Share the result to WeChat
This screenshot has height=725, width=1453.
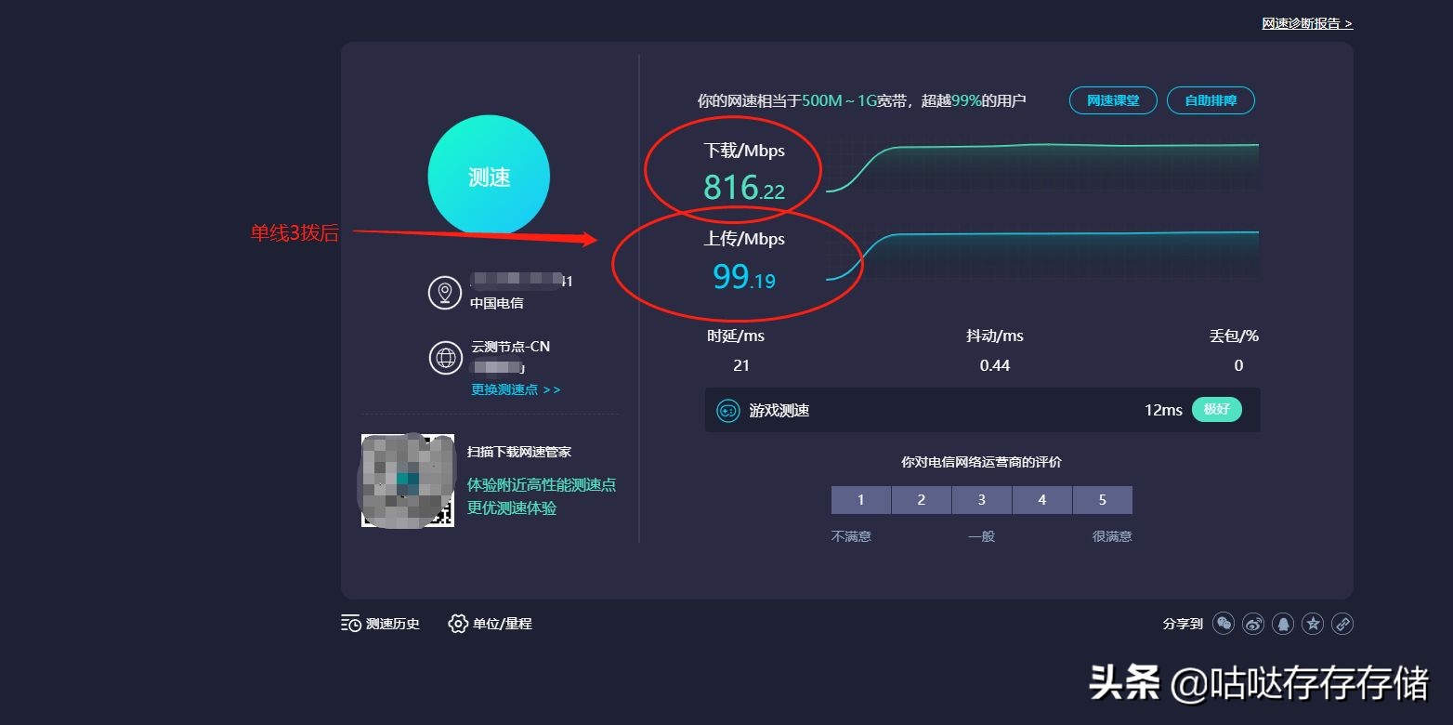click(x=1224, y=624)
